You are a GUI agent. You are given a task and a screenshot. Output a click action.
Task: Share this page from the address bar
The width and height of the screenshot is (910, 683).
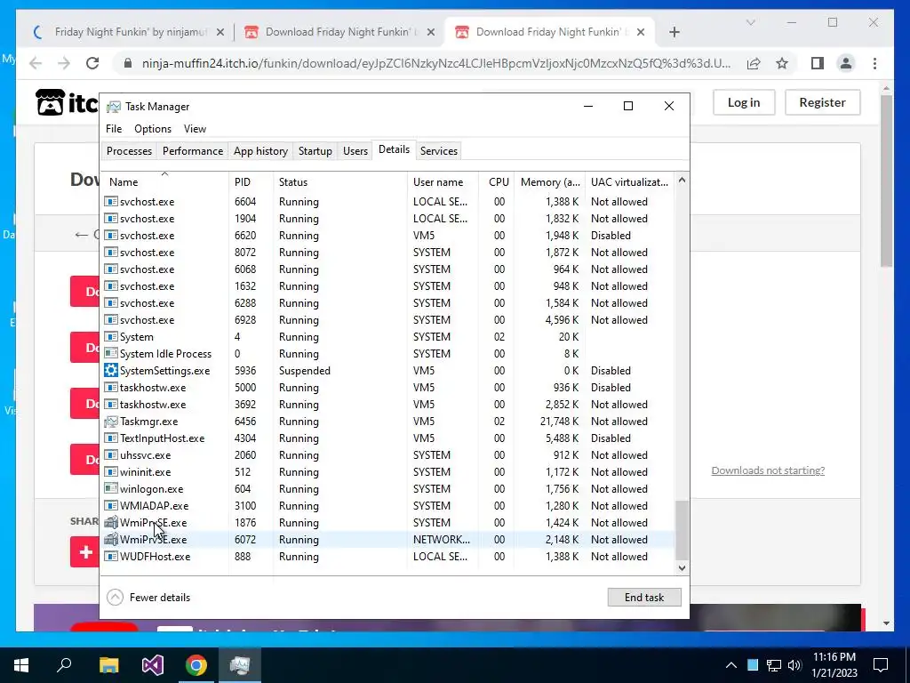click(x=754, y=63)
